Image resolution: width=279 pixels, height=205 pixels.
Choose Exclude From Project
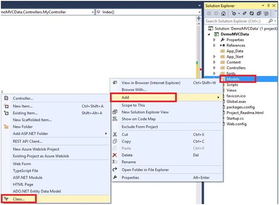(167, 127)
